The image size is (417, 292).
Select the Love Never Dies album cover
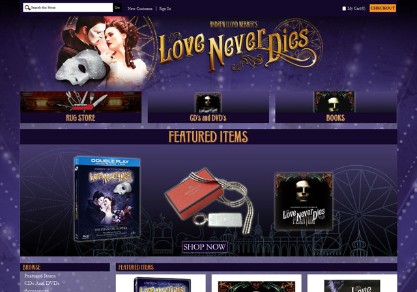coord(304,201)
